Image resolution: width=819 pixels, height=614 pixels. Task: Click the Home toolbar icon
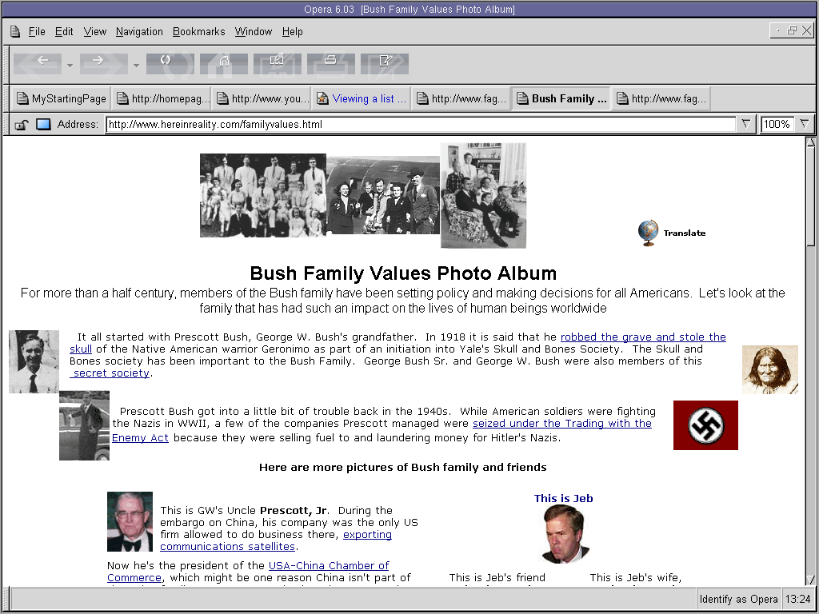(224, 63)
